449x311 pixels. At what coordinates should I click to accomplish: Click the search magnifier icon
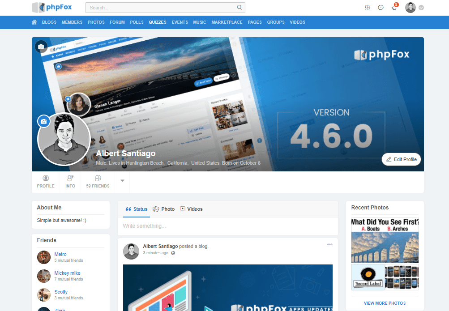click(239, 8)
